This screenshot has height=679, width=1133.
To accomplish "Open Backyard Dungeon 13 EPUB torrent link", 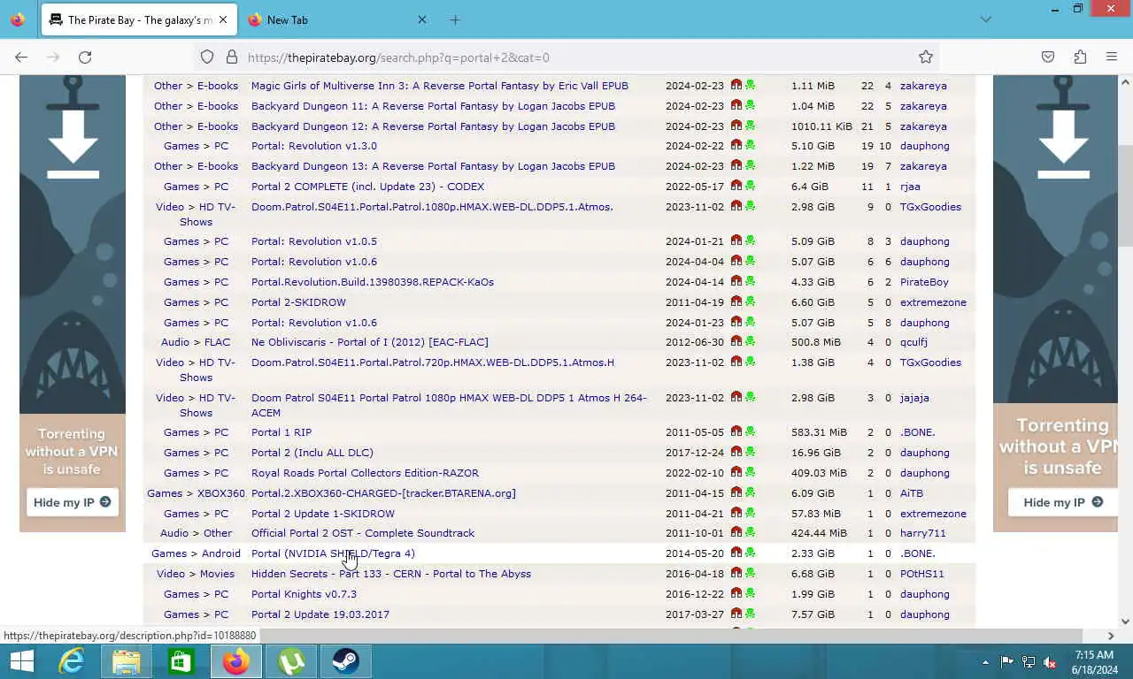I will click(433, 166).
